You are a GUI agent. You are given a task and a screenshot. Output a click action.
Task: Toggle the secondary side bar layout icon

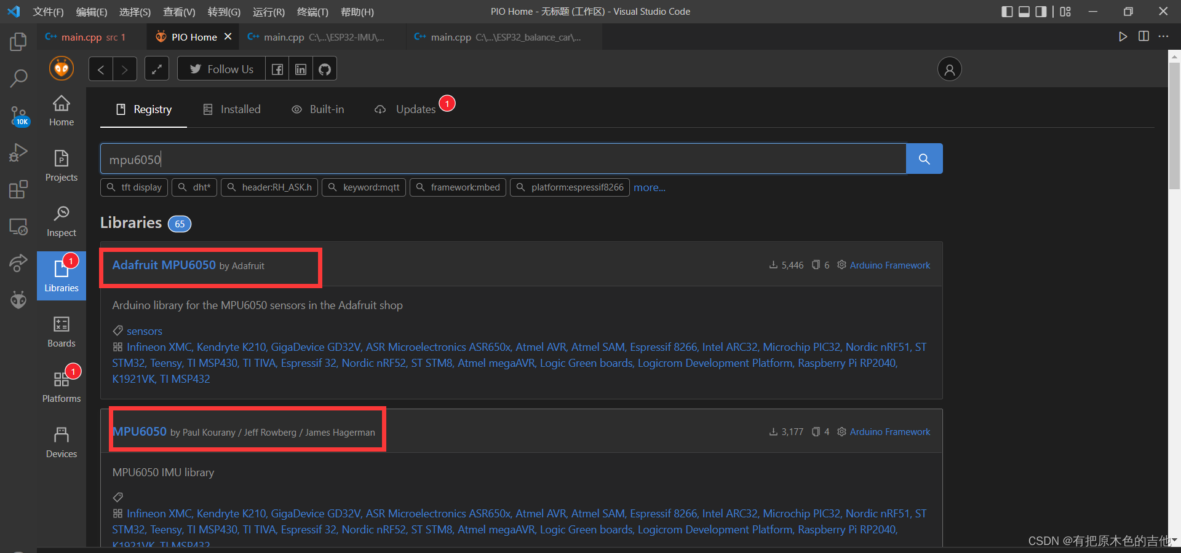1041,12
